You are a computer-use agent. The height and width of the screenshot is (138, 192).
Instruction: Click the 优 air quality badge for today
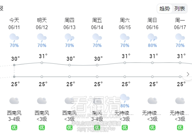click(14, 128)
